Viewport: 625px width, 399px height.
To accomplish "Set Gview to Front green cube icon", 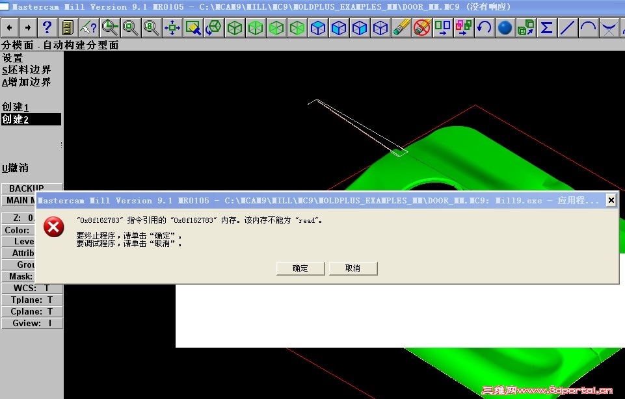I will [x=276, y=27].
